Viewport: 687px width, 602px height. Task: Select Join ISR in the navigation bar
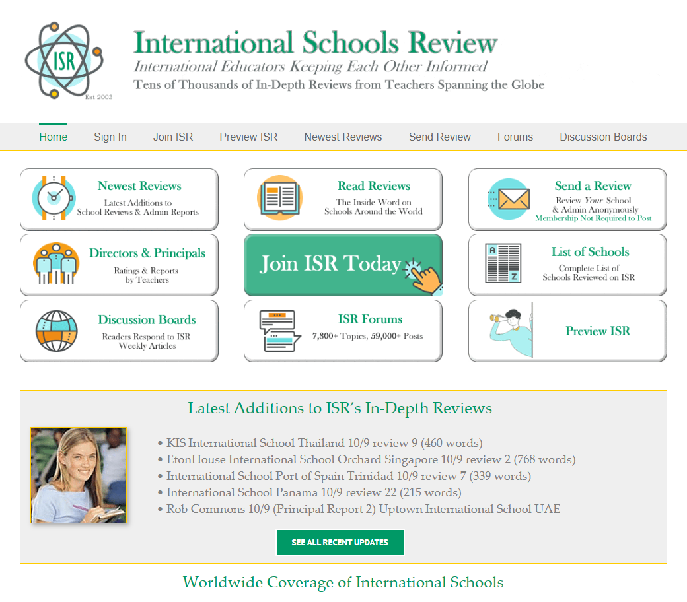click(173, 137)
